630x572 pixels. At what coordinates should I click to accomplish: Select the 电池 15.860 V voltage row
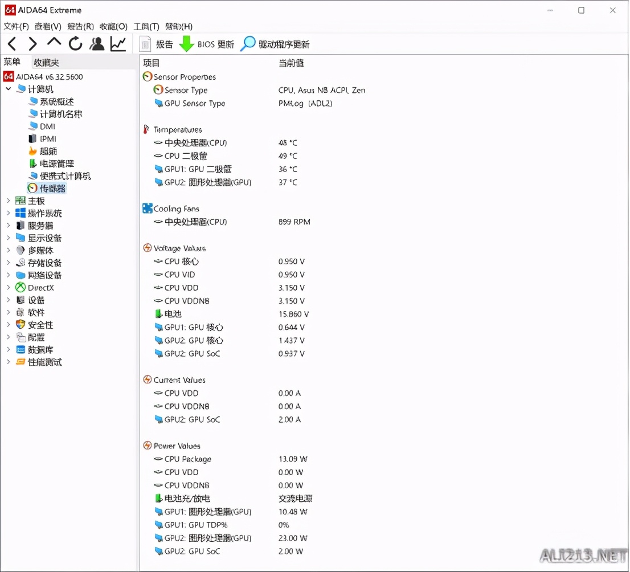[231, 313]
